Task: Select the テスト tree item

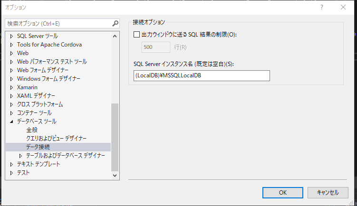Action: click(x=23, y=173)
